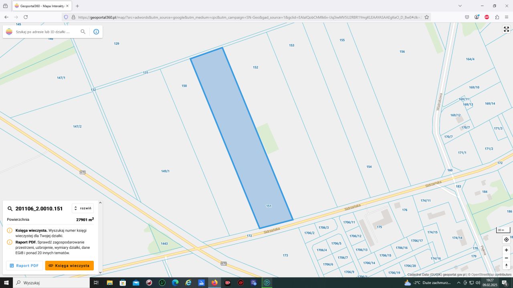This screenshot has height=288, width=513.
Task: Open the Firefox taskbar icon
Action: pyautogui.click(x=214, y=283)
